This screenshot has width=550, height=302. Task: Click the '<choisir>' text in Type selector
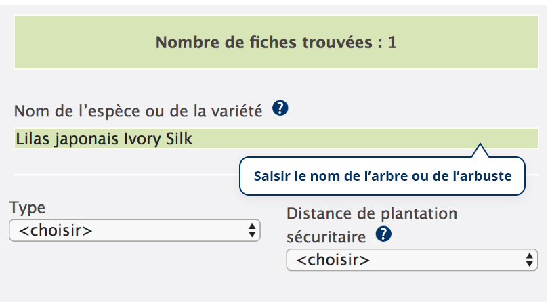pos(56,230)
